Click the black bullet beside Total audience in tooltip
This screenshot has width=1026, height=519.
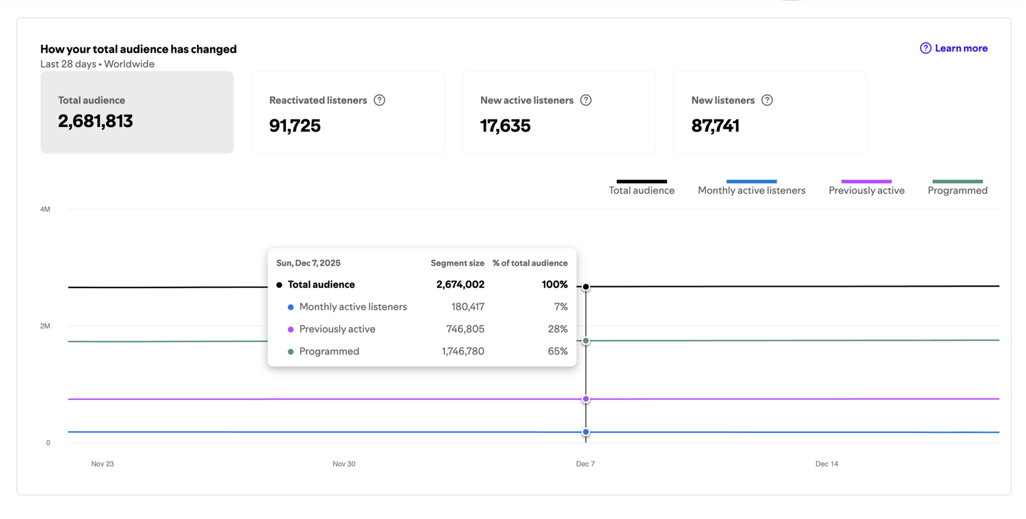[x=279, y=285]
